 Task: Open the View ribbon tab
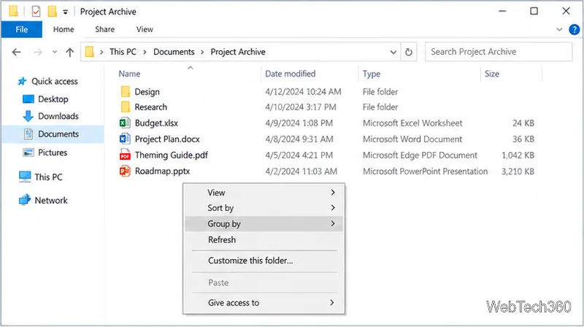[145, 29]
